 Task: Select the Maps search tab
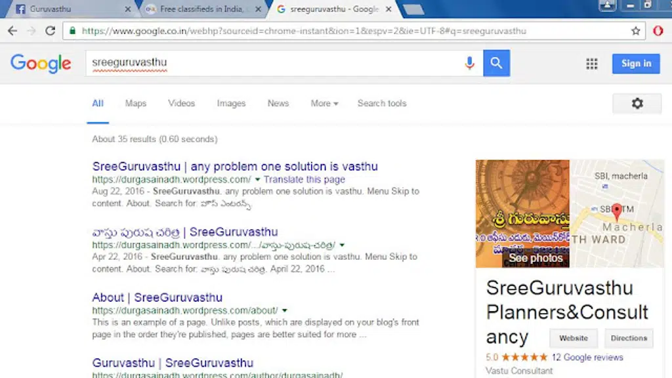point(136,103)
